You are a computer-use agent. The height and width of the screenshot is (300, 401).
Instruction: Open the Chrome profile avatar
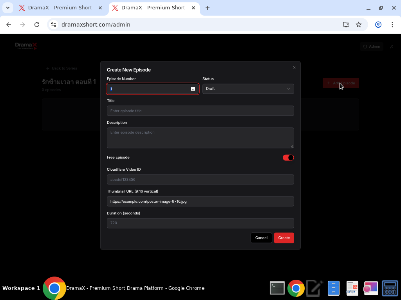click(378, 24)
